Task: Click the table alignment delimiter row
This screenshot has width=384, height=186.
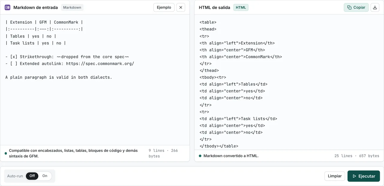Action: (44, 29)
